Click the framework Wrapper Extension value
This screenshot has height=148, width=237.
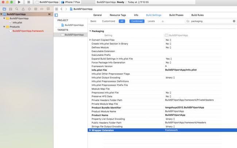click(x=171, y=130)
